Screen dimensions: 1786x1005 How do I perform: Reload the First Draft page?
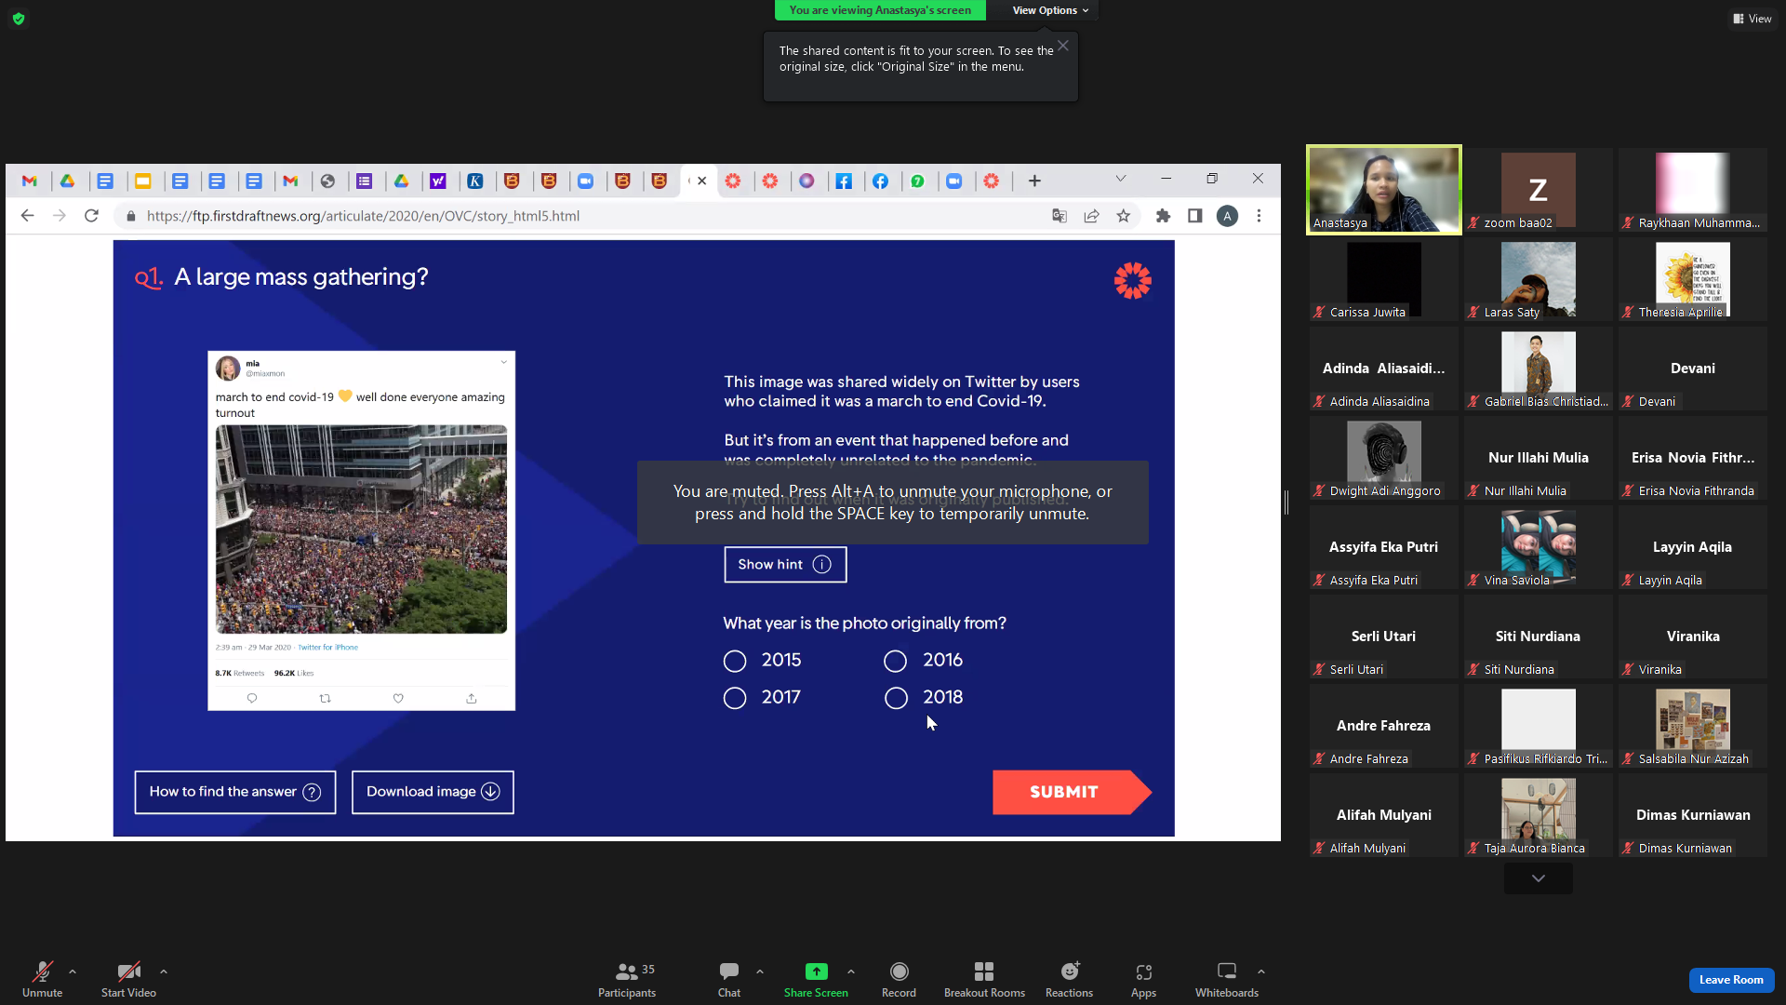click(x=91, y=216)
